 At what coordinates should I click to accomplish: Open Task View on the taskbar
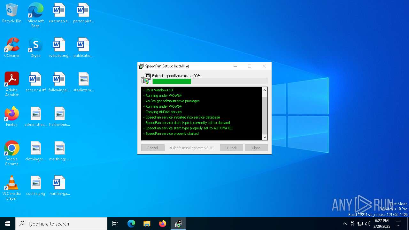(115, 224)
